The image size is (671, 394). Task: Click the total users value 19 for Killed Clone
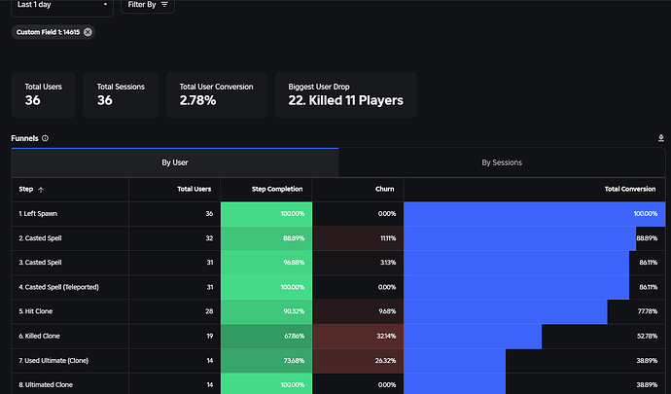(210, 337)
